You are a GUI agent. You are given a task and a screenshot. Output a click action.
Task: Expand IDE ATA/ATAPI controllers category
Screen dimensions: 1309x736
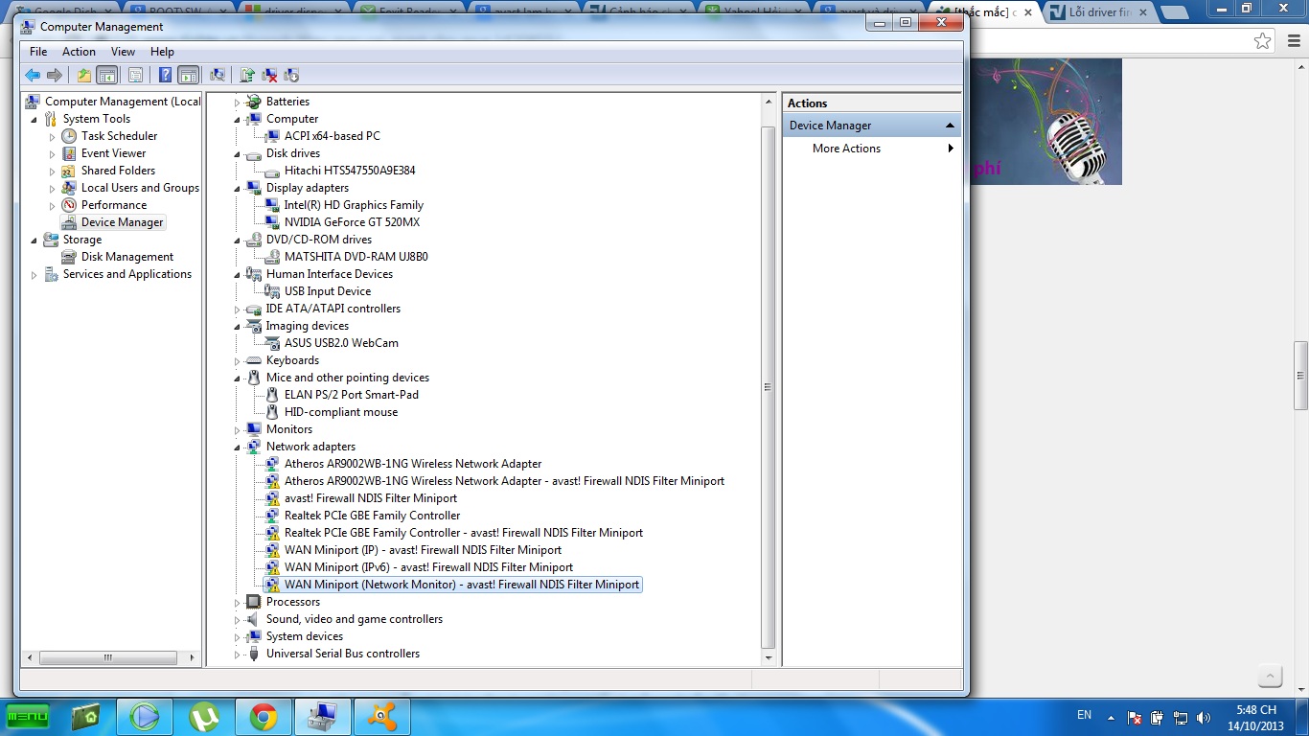[x=238, y=310]
